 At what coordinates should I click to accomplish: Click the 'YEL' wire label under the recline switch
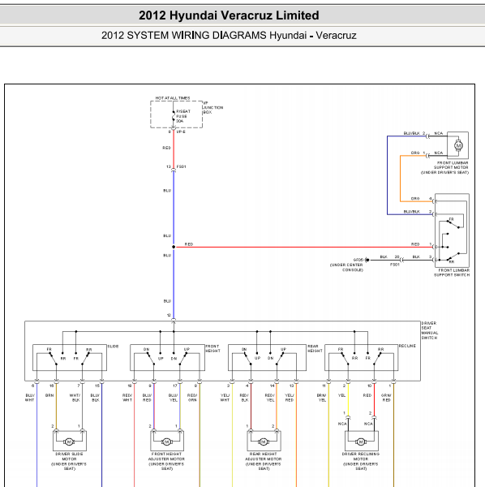point(341,395)
